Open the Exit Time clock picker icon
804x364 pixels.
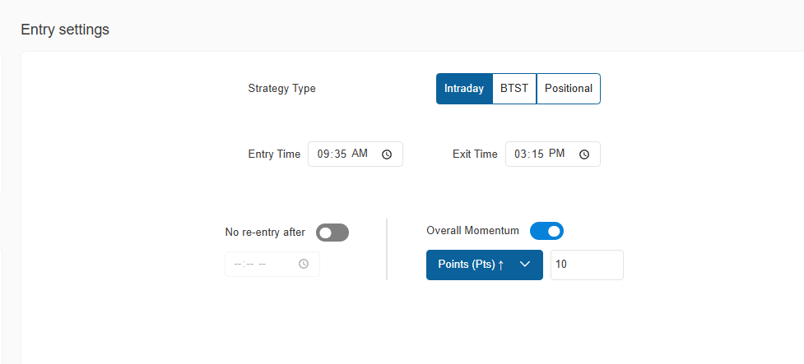[x=584, y=154]
